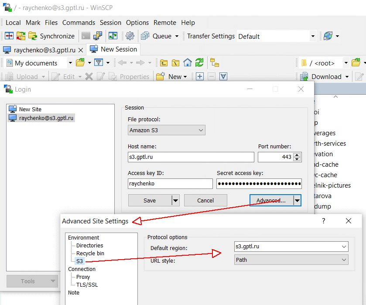Open the Help menu
The height and width of the screenshot is (305, 366).
tap(188, 23)
